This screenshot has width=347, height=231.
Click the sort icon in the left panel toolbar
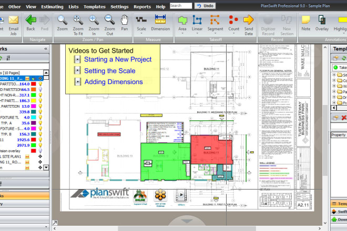point(8,58)
